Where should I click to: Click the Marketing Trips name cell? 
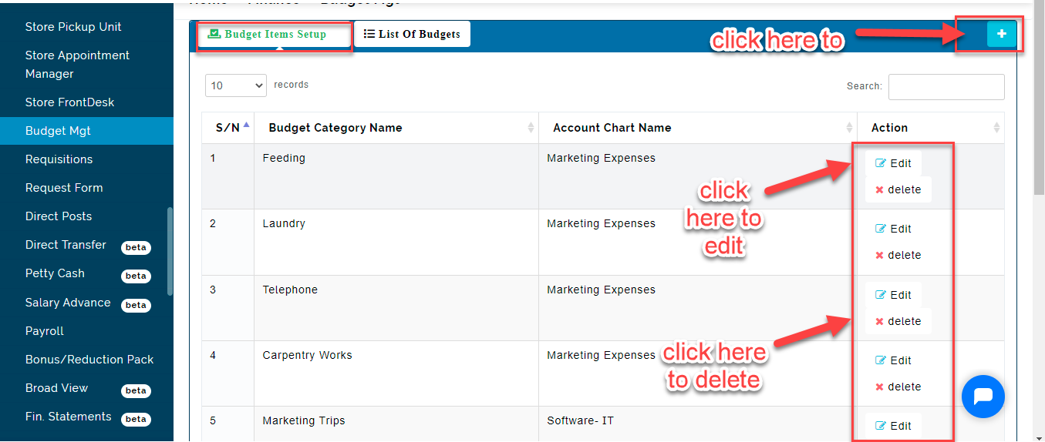tap(397, 424)
